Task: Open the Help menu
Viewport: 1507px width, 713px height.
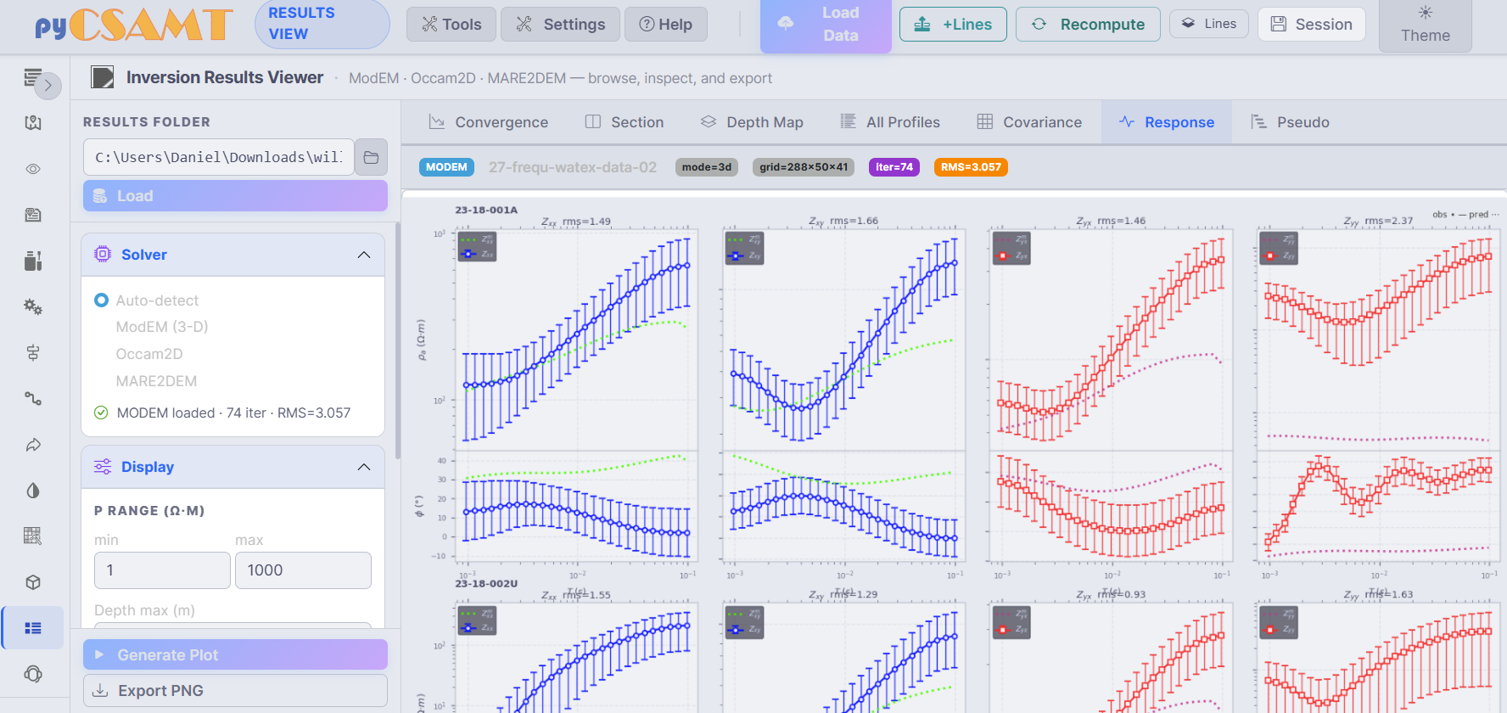Action: pyautogui.click(x=665, y=25)
